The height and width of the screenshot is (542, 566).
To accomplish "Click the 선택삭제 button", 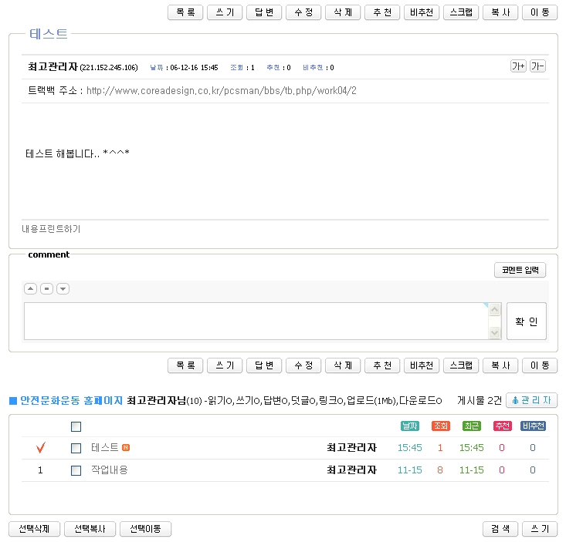I will click(x=34, y=529).
